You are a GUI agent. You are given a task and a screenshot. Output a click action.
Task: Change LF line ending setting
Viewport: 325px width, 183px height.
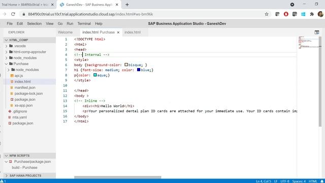(276, 181)
